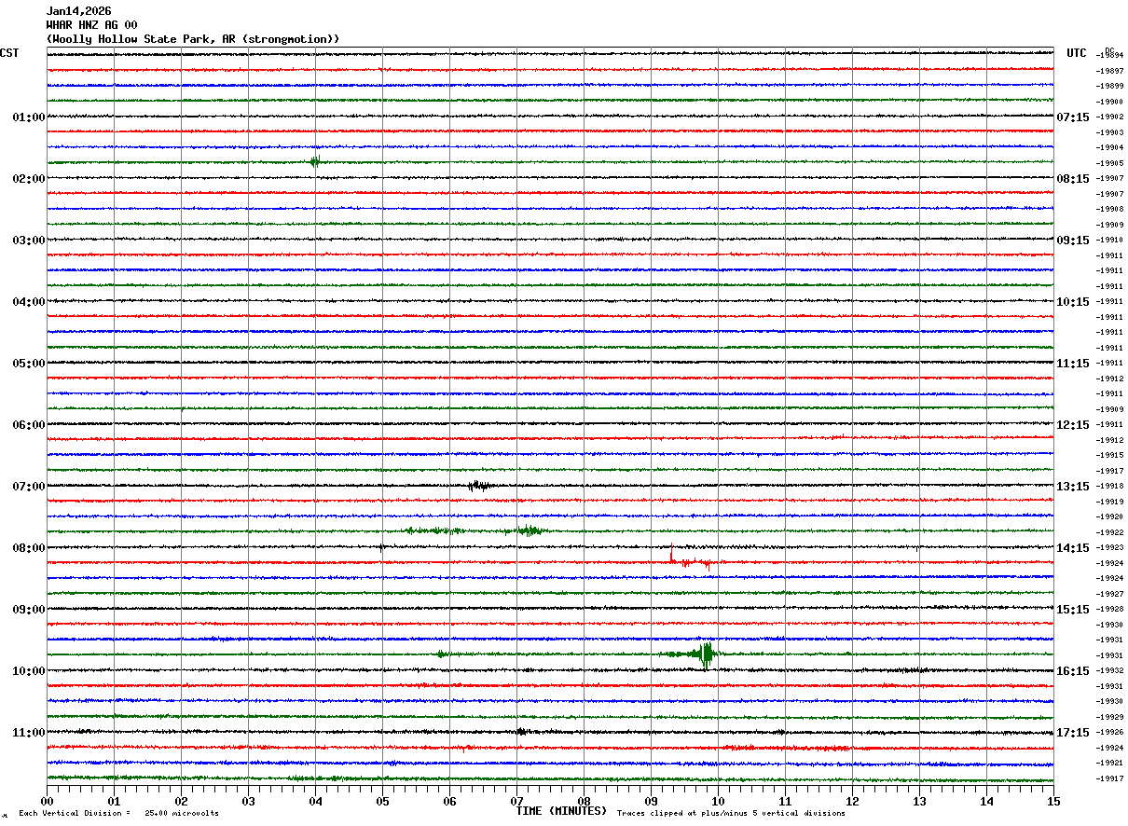Select the station code WHAR HNZ AG 00
This screenshot has width=1128, height=826.
point(92,25)
